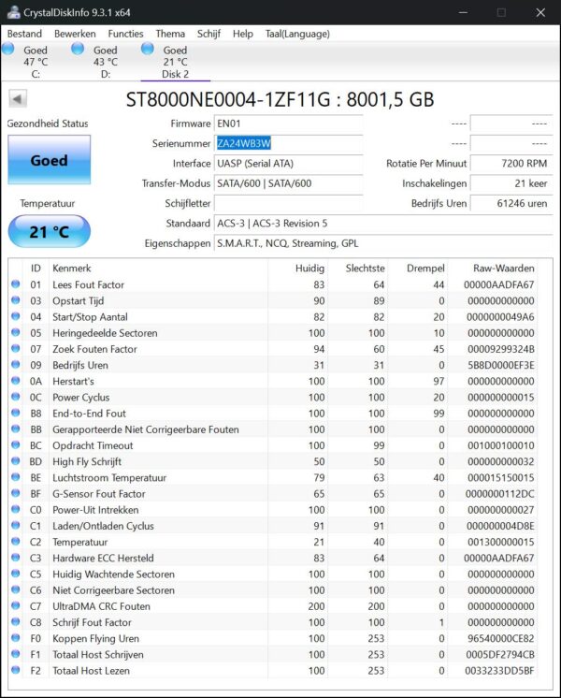Click status icon of Huidig Wachtende Sectoren row
Viewport: 561px width, 698px height.
[x=16, y=574]
